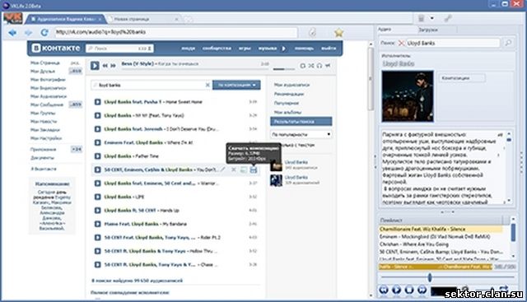
Task: Switch to the 'Загрузки' panel tab
Action: tap(428, 30)
